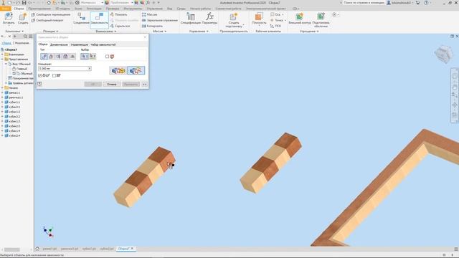
Task: Expand the кубик1:1 tree node
Action: [2, 102]
